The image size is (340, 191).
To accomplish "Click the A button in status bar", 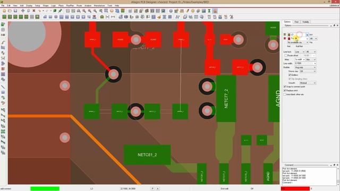I will 158,189.
